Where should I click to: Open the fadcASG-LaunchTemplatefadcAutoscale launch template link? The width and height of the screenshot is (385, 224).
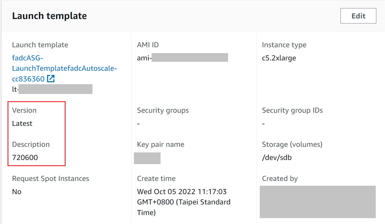coord(64,69)
